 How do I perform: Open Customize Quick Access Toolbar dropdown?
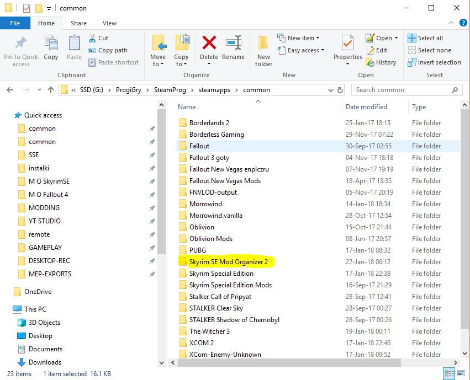[49, 9]
